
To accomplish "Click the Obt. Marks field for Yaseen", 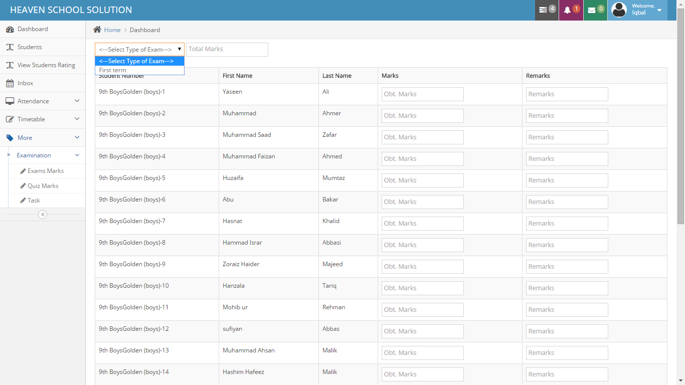I will 422,94.
